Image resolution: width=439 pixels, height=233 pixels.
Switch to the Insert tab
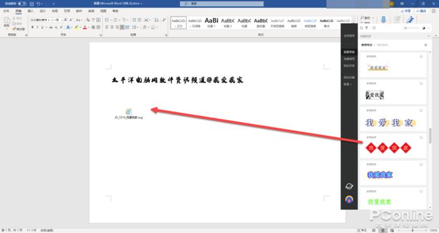tap(31, 11)
